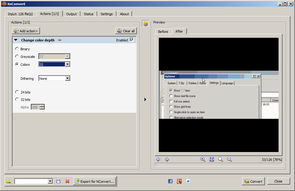Select the 24 bits radio option
This screenshot has width=295, height=191.
point(17,92)
